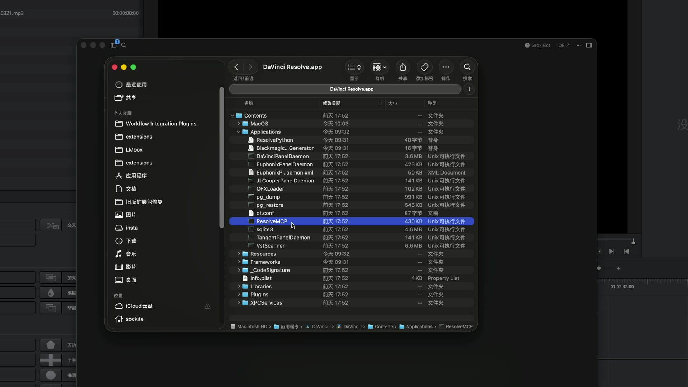Add a new Finder tab with plus
The height and width of the screenshot is (387, 688).
[469, 89]
